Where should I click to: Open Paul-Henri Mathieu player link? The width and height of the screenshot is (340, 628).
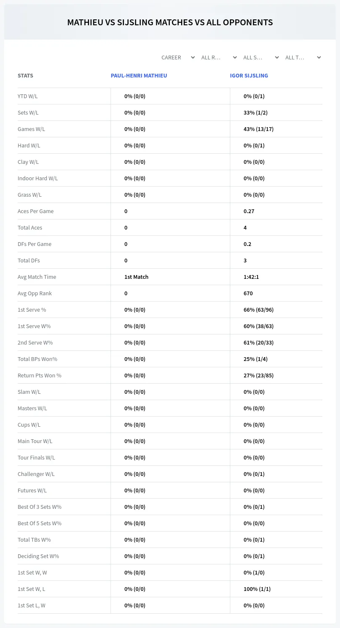tap(139, 76)
